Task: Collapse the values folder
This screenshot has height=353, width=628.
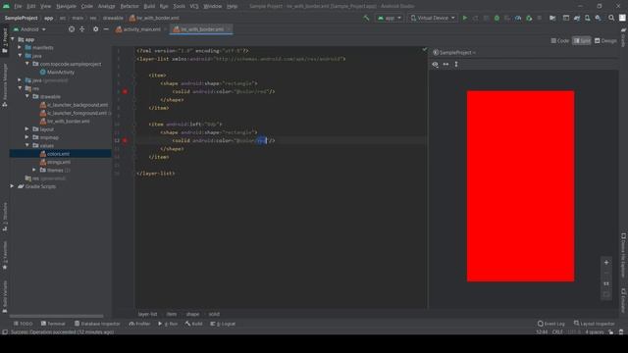Action: click(x=27, y=145)
